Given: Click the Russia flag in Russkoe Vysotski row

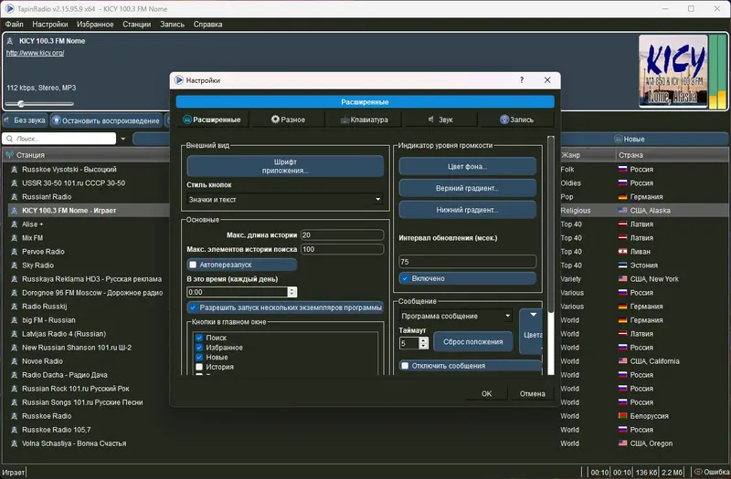Looking at the screenshot, I should click(x=622, y=170).
